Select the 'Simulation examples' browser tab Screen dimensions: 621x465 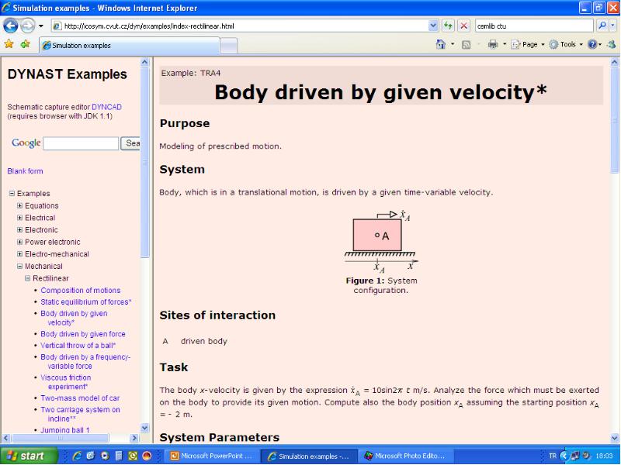(x=129, y=46)
